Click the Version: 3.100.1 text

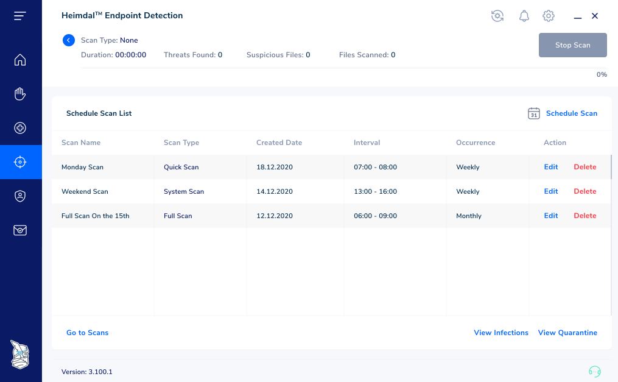(86, 372)
